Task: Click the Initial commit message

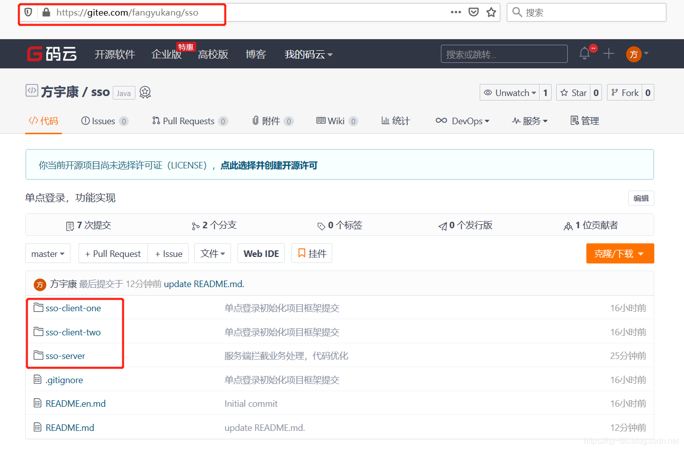Action: pyautogui.click(x=251, y=404)
